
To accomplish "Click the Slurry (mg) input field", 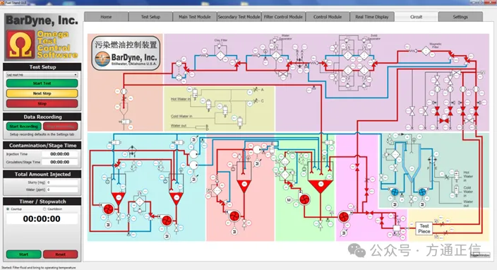I will 62,182.
